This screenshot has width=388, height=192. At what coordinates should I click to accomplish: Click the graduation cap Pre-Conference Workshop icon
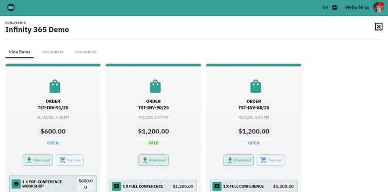(x=16, y=184)
